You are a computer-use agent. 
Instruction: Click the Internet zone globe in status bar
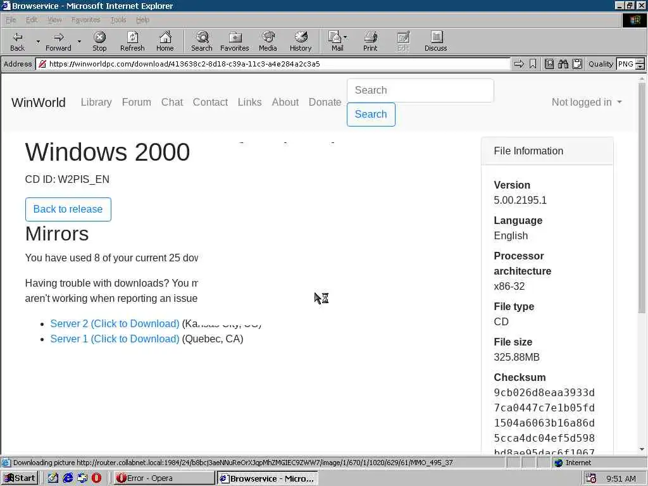pos(559,463)
